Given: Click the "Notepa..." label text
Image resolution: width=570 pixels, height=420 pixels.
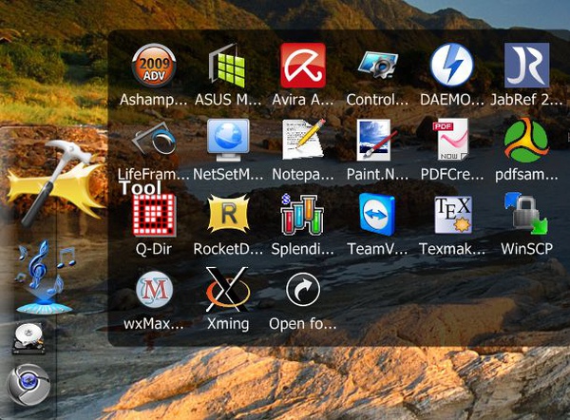Looking at the screenshot, I should point(303,174).
